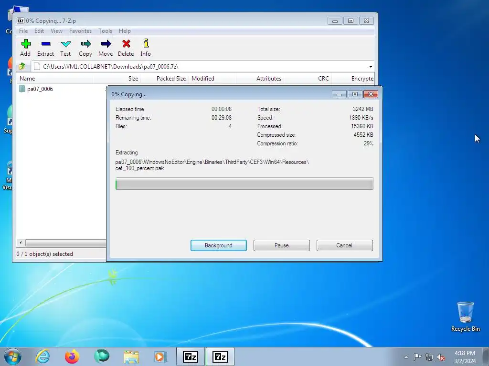Run the Test toolbar icon
Image resolution: width=489 pixels, height=366 pixels.
pyautogui.click(x=65, y=44)
